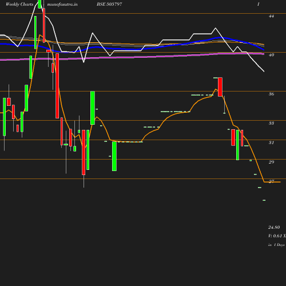Click the price label 44
The image size is (286, 286).
tap(271, 16)
